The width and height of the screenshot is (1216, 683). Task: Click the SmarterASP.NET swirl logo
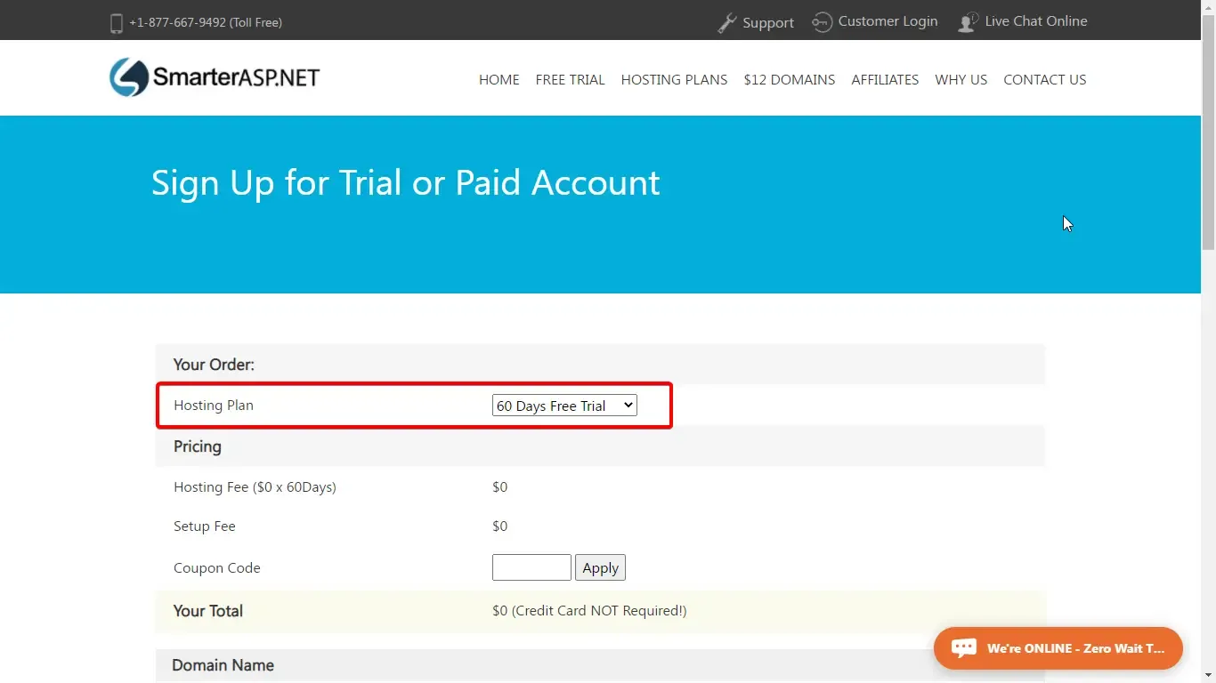tap(128, 77)
